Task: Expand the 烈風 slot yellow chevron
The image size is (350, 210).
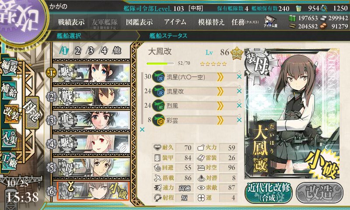Action: pos(220,106)
